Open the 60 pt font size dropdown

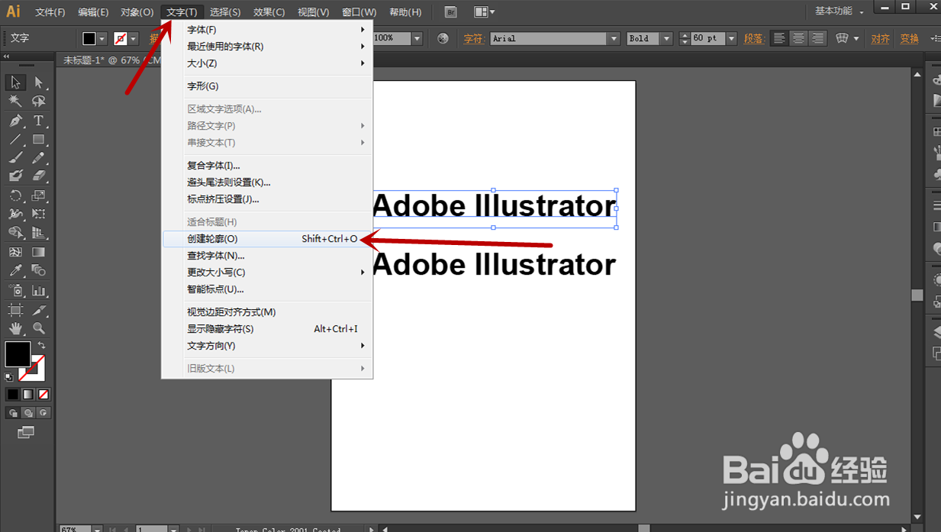click(732, 38)
